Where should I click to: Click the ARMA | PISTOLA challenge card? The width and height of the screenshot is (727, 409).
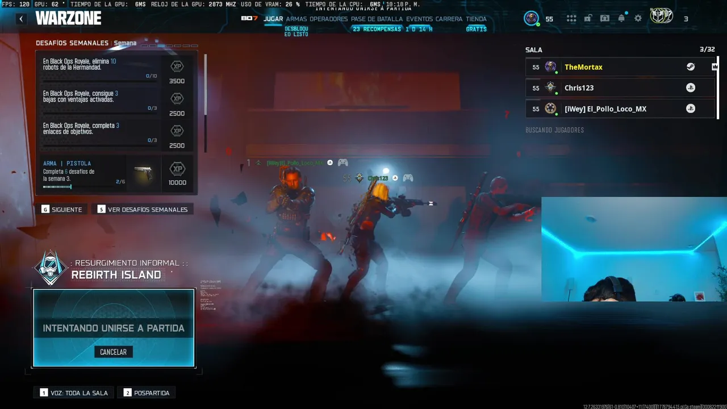tap(118, 173)
